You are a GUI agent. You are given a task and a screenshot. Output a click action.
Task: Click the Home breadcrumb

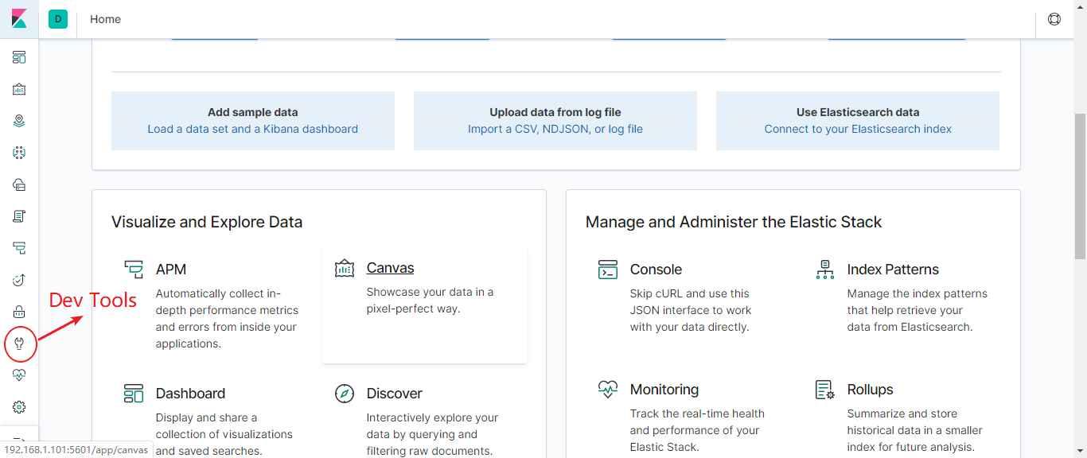pos(105,19)
